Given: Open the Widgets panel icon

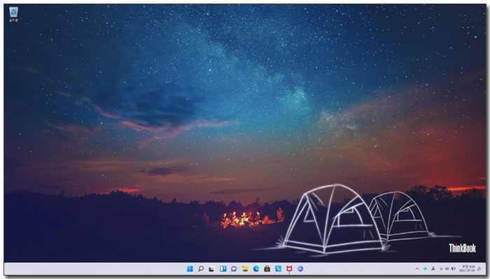Looking at the screenshot, I should pos(223,269).
